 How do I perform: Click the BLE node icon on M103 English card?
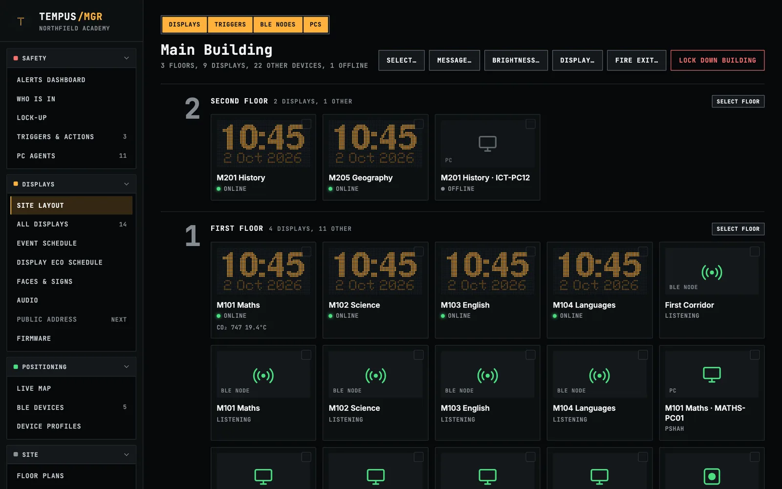(487, 376)
